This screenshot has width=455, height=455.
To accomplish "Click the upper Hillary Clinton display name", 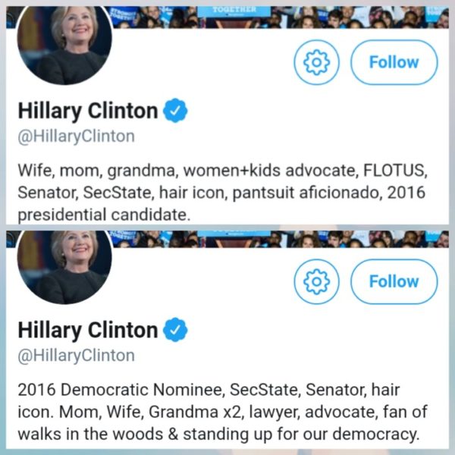I will click(x=88, y=111).
